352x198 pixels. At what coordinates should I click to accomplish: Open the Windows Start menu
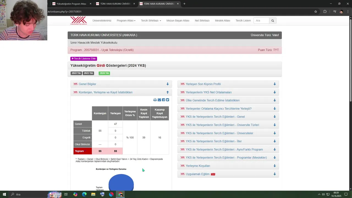click(x=4, y=194)
